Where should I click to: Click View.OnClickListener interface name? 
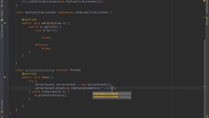(x=92, y=12)
